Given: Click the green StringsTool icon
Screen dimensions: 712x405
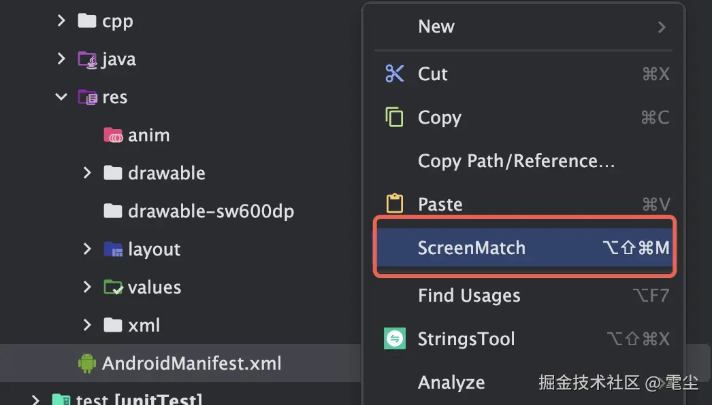Looking at the screenshot, I should pos(395,338).
